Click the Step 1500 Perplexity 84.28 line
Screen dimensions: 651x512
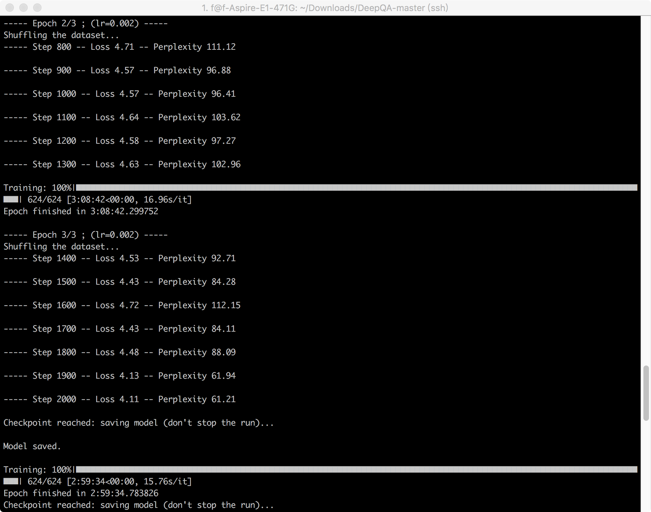(x=120, y=282)
